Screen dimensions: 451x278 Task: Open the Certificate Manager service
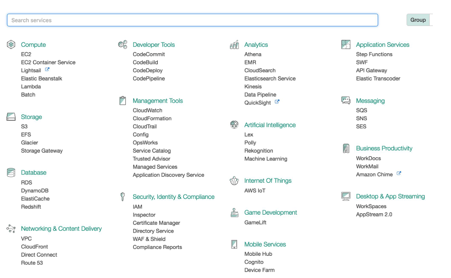pyautogui.click(x=156, y=222)
